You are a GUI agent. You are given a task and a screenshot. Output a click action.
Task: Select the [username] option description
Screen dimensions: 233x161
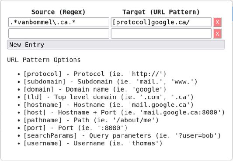coord(93,143)
